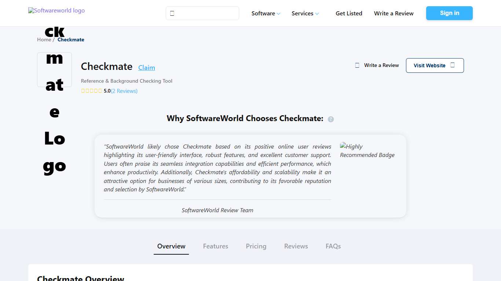Expand the Services dropdown
This screenshot has height=281, width=501.
pyautogui.click(x=305, y=13)
